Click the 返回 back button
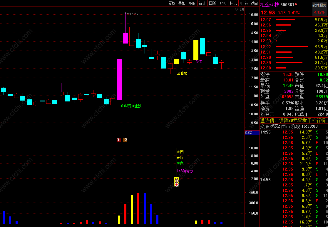 pos(254,3)
